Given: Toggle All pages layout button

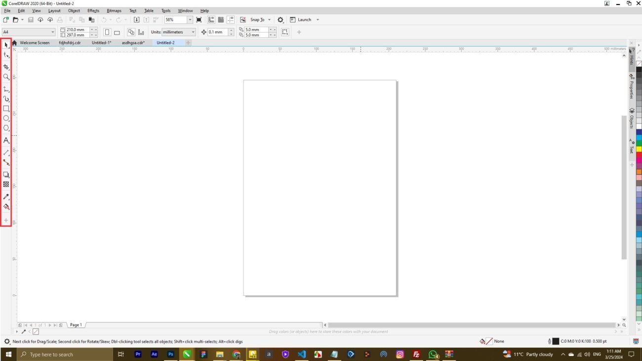Looking at the screenshot, I should (x=131, y=32).
